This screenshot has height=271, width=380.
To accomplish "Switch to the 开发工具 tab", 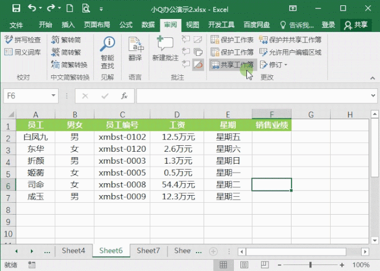I will pos(221,25).
